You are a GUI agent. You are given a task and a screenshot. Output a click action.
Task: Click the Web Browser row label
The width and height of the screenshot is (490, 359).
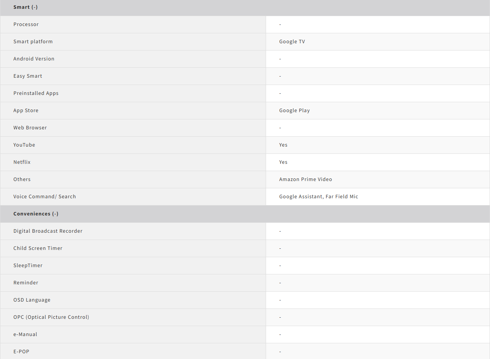point(30,128)
